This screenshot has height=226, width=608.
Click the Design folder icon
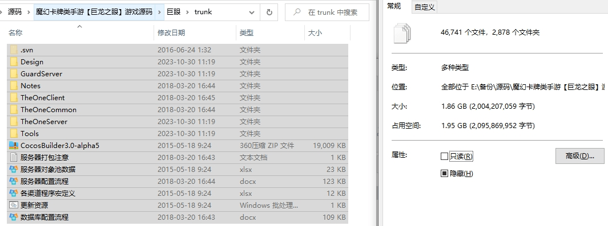14,62
